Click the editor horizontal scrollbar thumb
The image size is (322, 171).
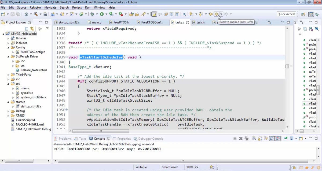[x=101, y=131]
